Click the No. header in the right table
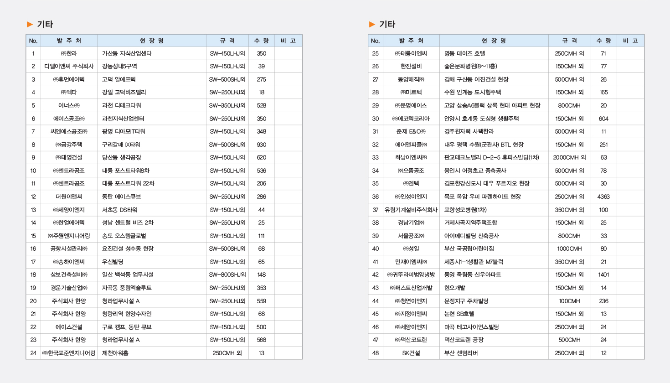 click(375, 41)
